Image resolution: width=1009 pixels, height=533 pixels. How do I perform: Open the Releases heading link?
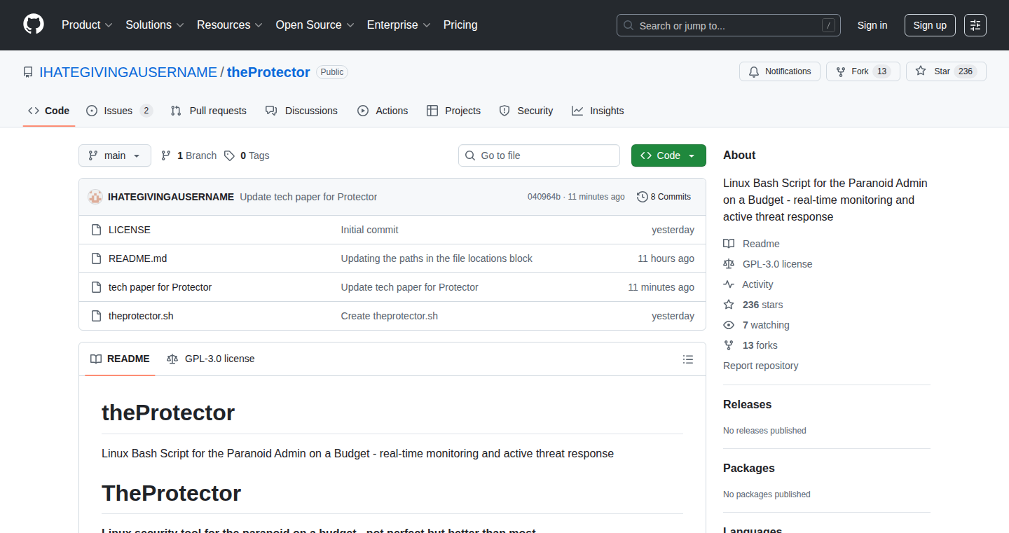click(747, 405)
